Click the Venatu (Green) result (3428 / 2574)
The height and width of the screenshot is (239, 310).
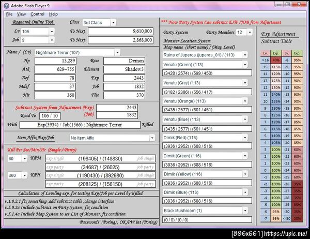[207, 73]
